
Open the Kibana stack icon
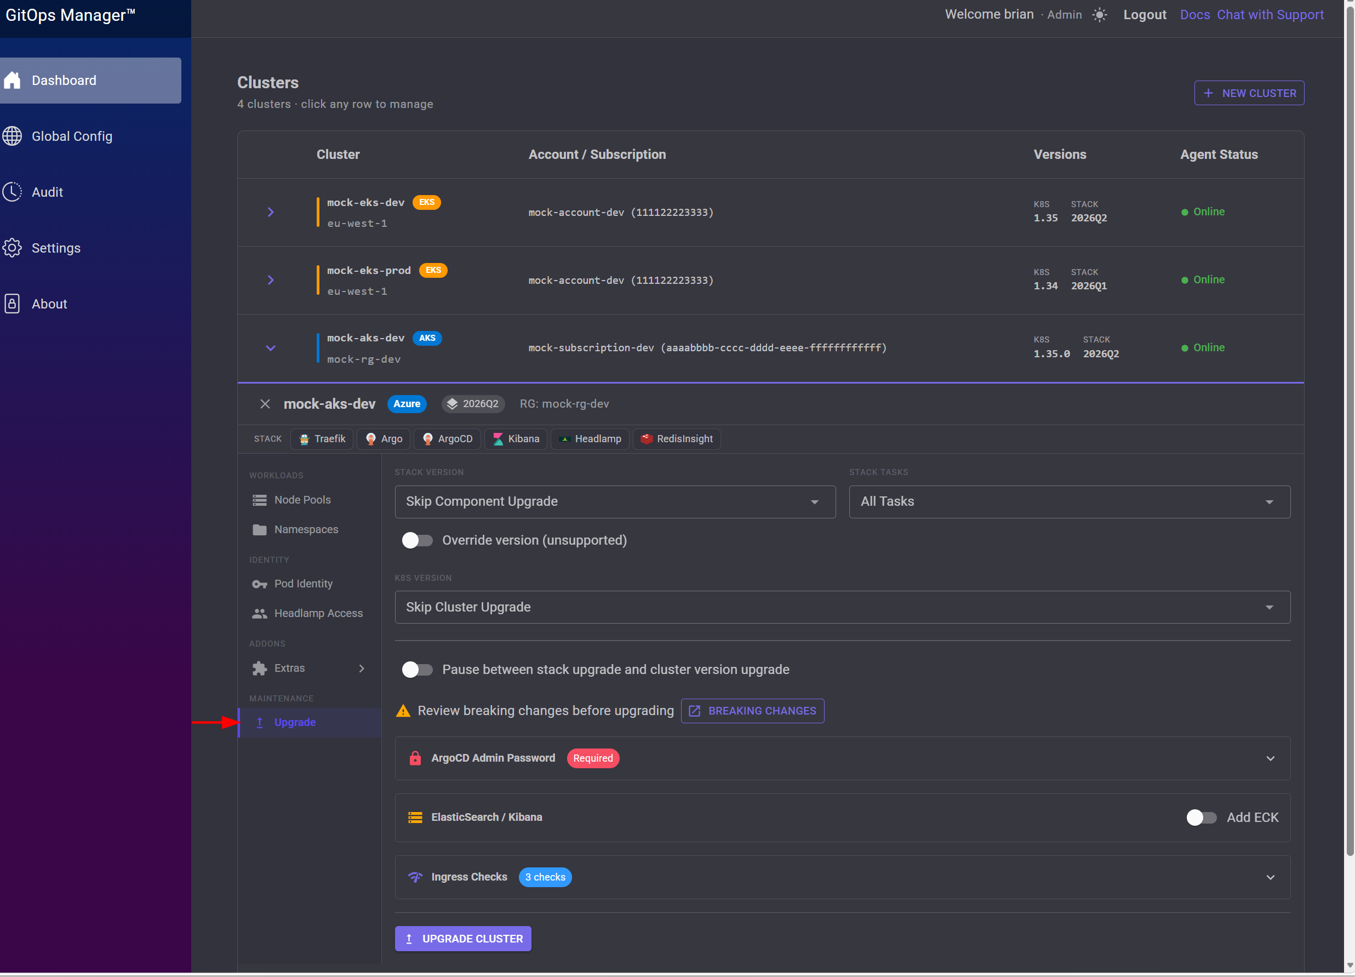(498, 439)
